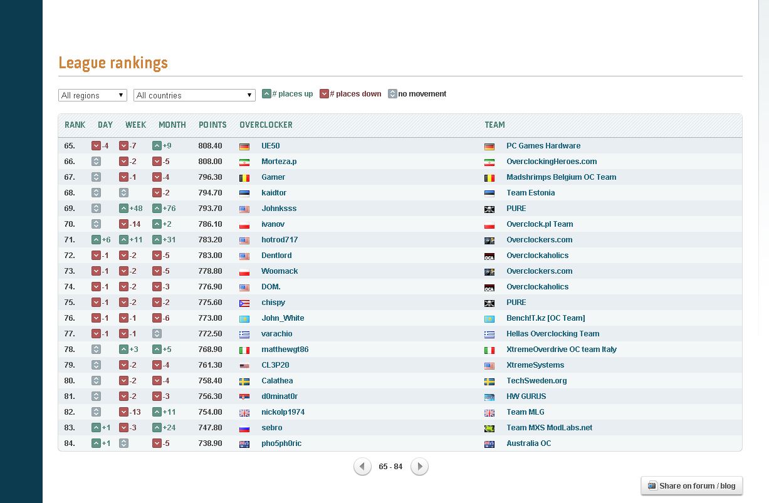
Task: Click Russian flag next to sebro
Action: (x=244, y=428)
